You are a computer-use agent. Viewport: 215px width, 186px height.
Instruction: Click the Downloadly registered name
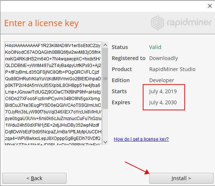coord(164,58)
